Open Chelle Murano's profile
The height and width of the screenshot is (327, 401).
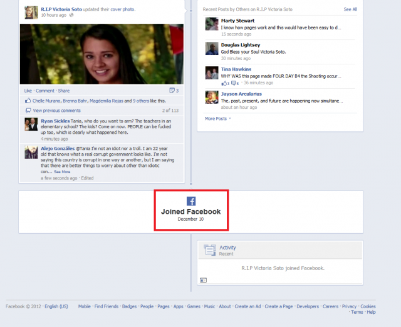click(46, 101)
